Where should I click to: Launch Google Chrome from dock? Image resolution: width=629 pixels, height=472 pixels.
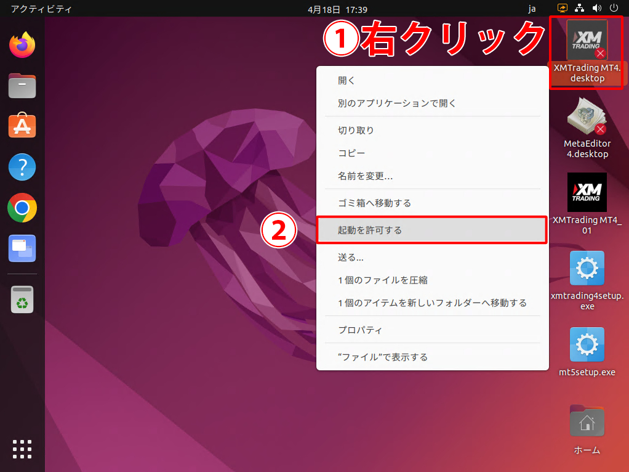(22, 208)
